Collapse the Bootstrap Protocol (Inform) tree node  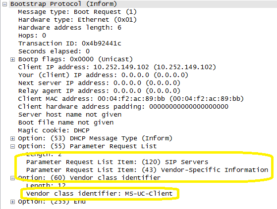(5, 4)
